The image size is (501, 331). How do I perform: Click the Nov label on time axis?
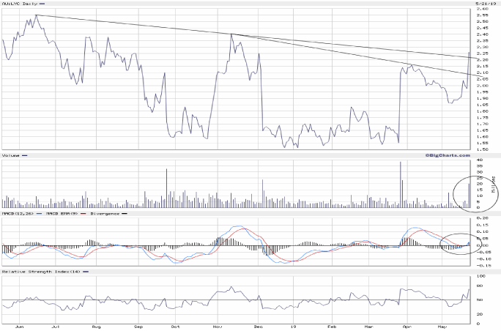217,326
